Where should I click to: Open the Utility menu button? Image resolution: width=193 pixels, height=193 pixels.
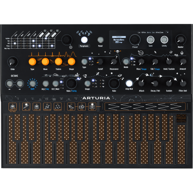[164, 40]
